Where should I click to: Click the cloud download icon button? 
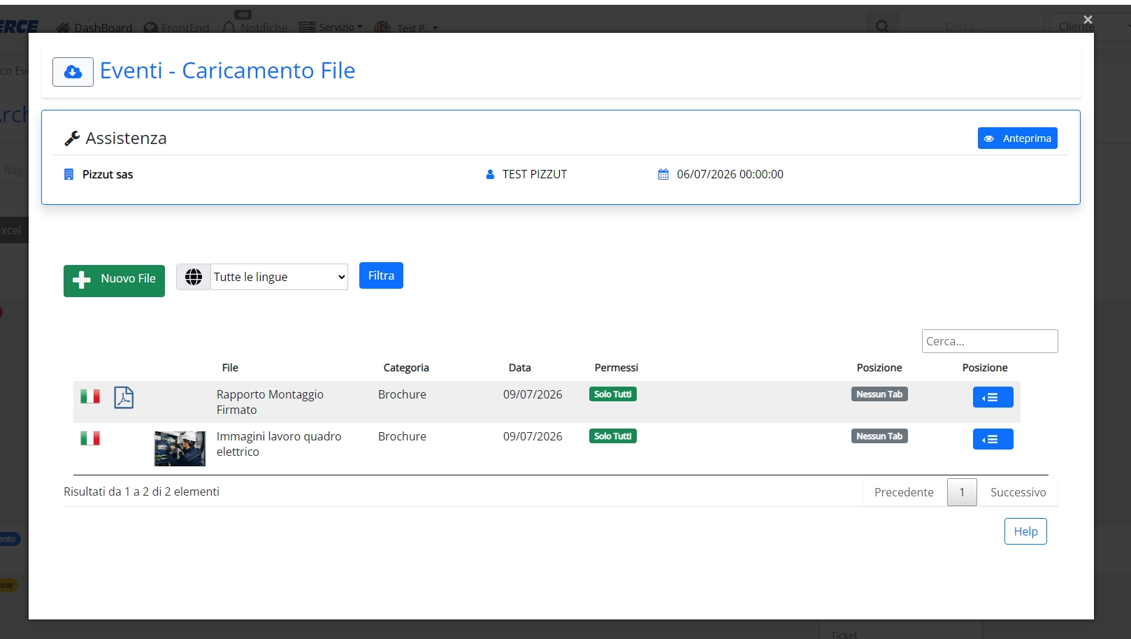click(73, 72)
